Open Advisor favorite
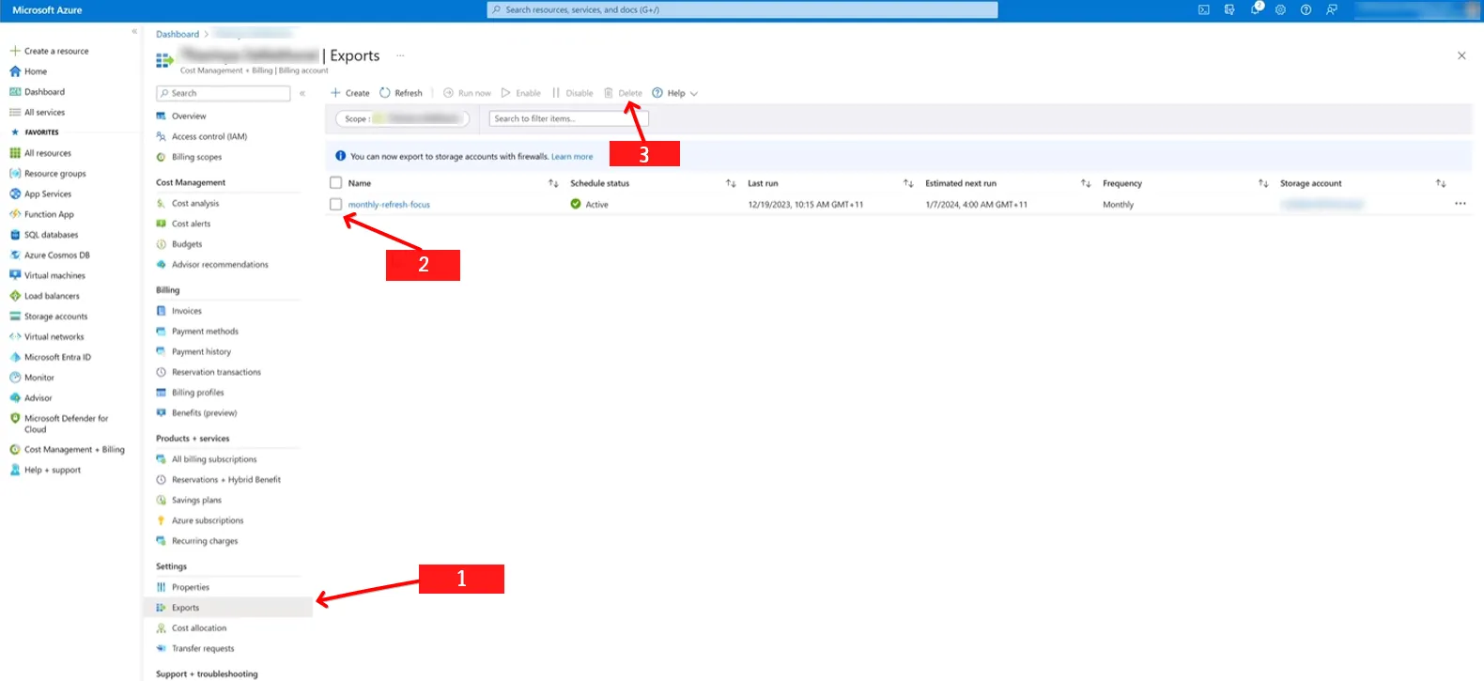Viewport: 1484px width, 681px height. point(38,398)
